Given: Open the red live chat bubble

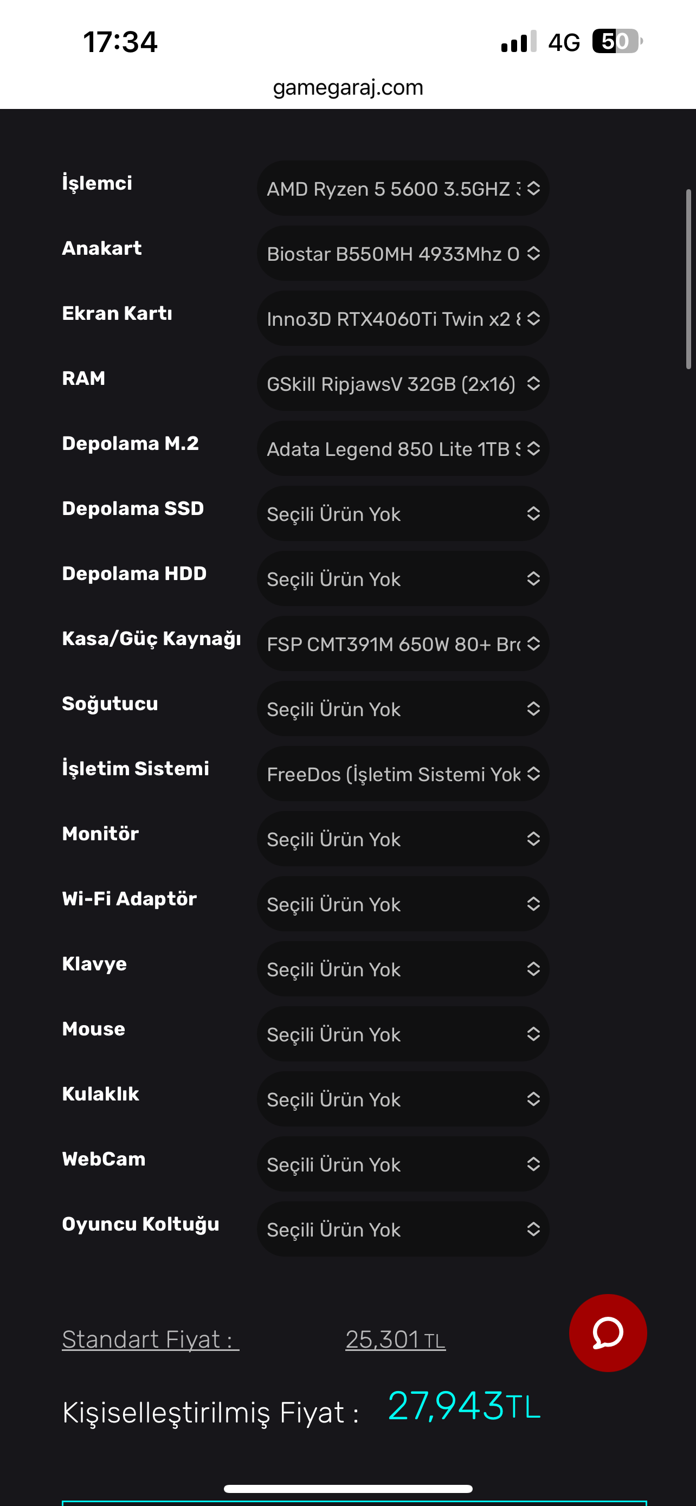Looking at the screenshot, I should point(607,1333).
